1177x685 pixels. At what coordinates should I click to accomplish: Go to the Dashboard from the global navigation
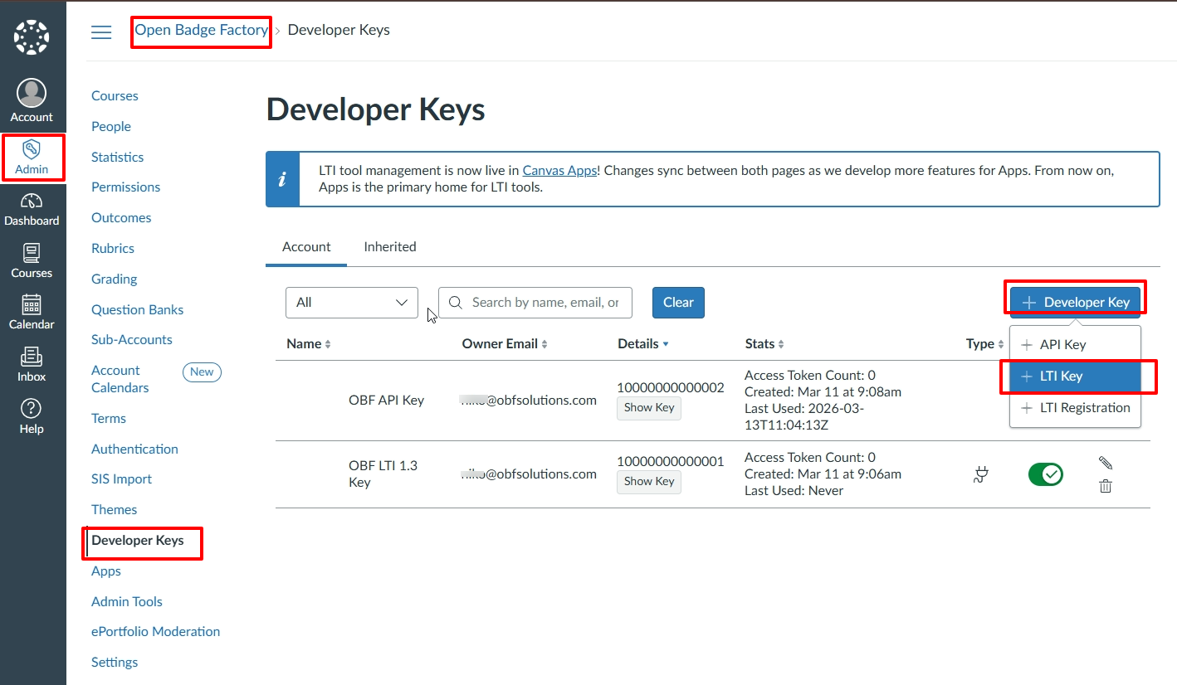tap(32, 210)
